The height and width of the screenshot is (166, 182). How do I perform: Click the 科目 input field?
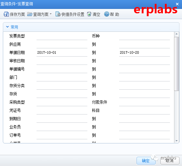[x=145, y=111]
